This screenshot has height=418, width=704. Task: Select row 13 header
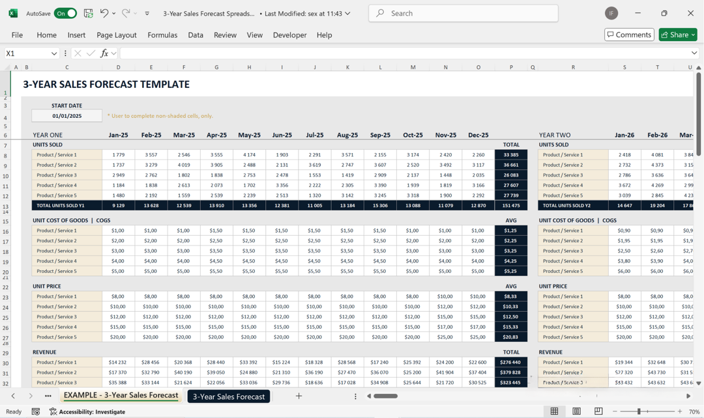coord(5,207)
